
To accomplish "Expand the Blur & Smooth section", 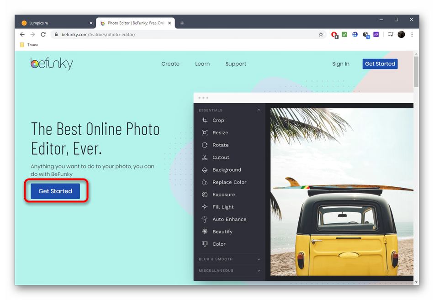I will 259,259.
